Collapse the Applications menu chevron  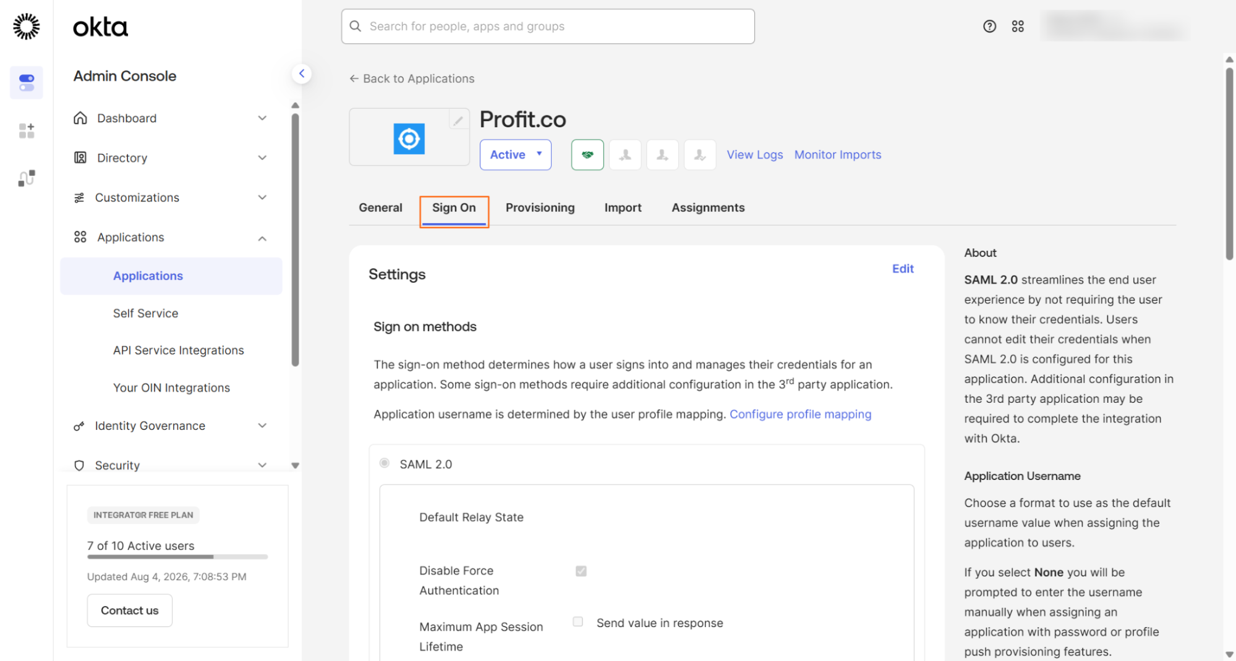tap(262, 238)
